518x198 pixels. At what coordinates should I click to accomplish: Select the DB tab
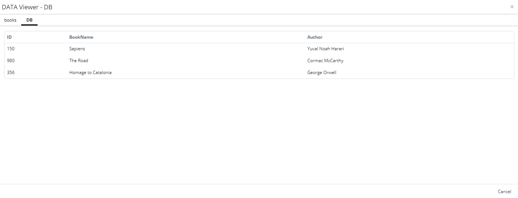pyautogui.click(x=29, y=20)
